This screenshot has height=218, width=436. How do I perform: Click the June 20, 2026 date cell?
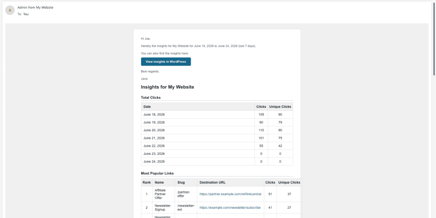(198, 130)
